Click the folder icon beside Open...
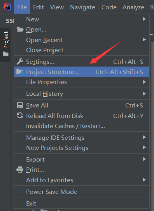Viewport: 154px width, 211px height. tap(20, 29)
